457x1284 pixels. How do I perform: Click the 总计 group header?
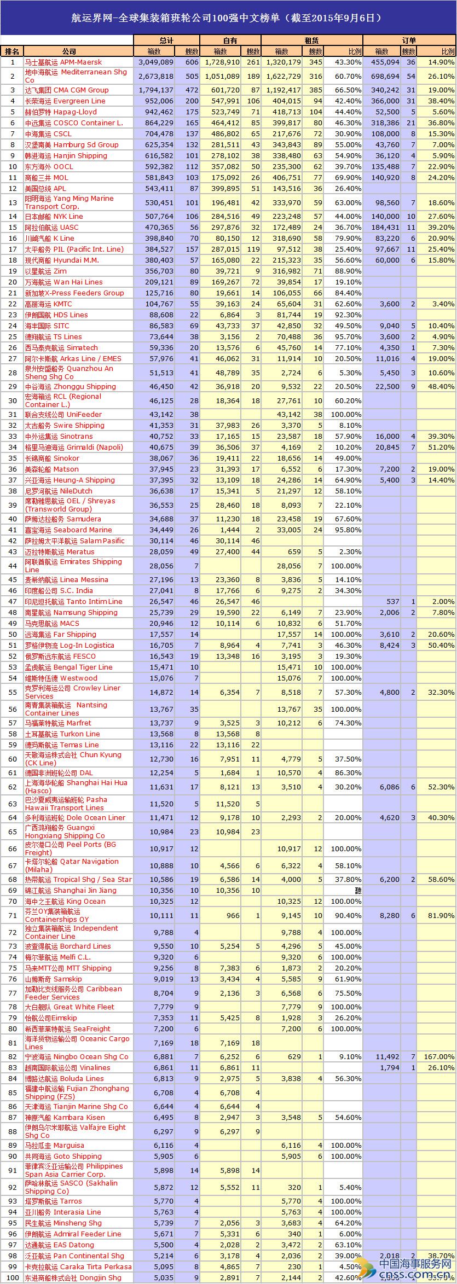coord(166,40)
